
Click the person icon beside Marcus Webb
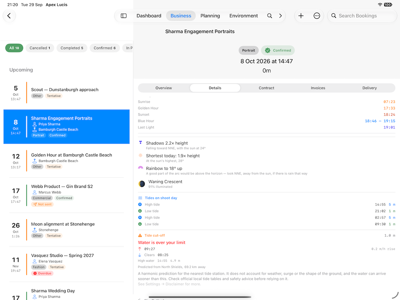click(x=34, y=192)
